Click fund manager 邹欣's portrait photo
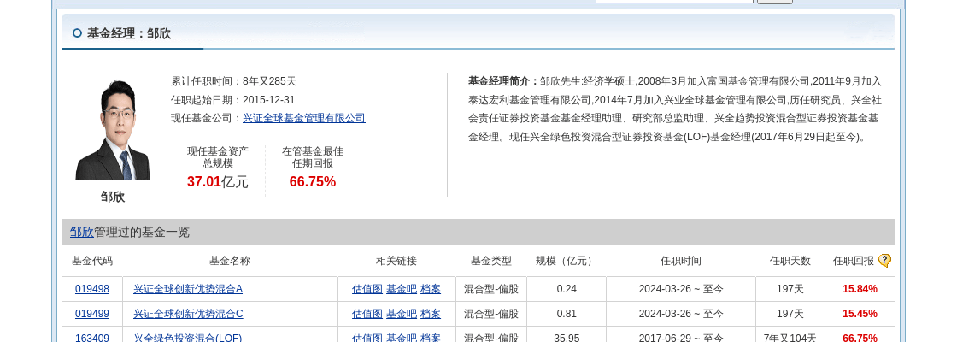This screenshot has height=342, width=957. (x=113, y=129)
